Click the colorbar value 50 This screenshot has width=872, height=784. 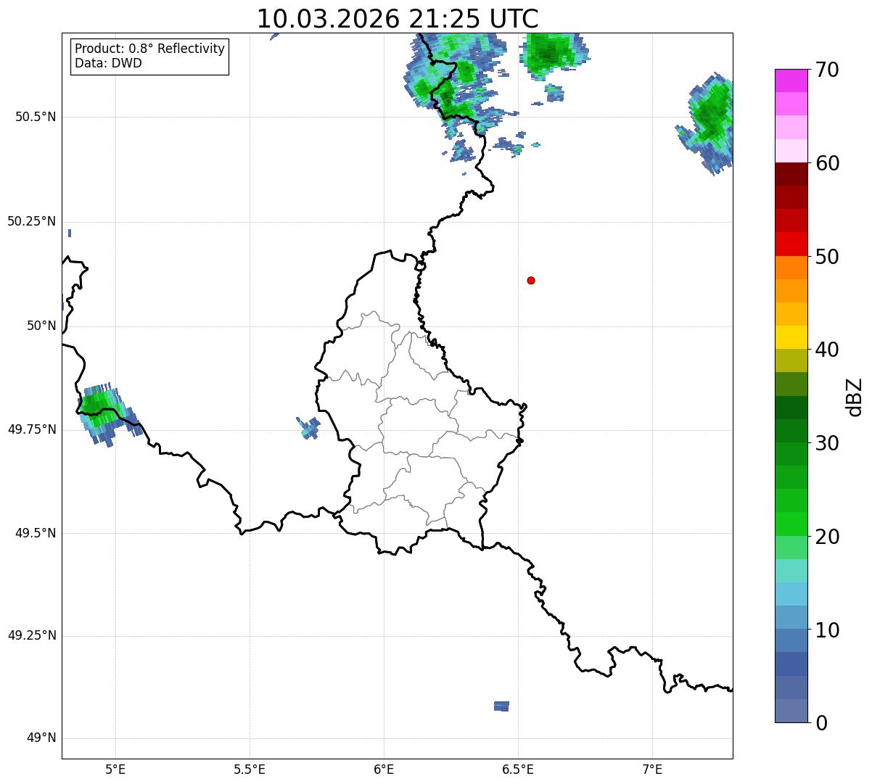827,257
